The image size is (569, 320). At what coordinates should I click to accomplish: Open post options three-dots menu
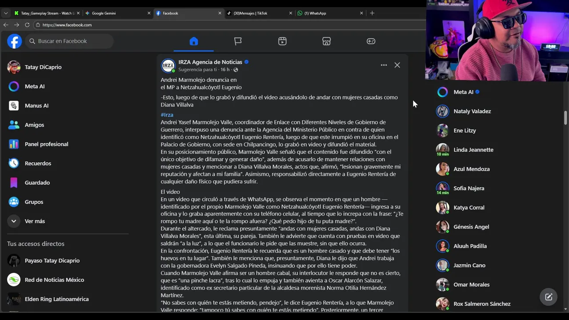[384, 65]
